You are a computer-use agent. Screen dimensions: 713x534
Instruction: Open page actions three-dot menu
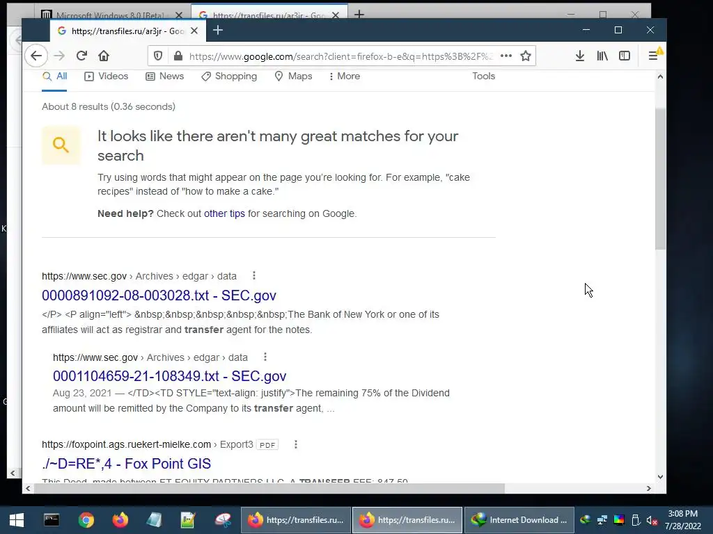506,56
